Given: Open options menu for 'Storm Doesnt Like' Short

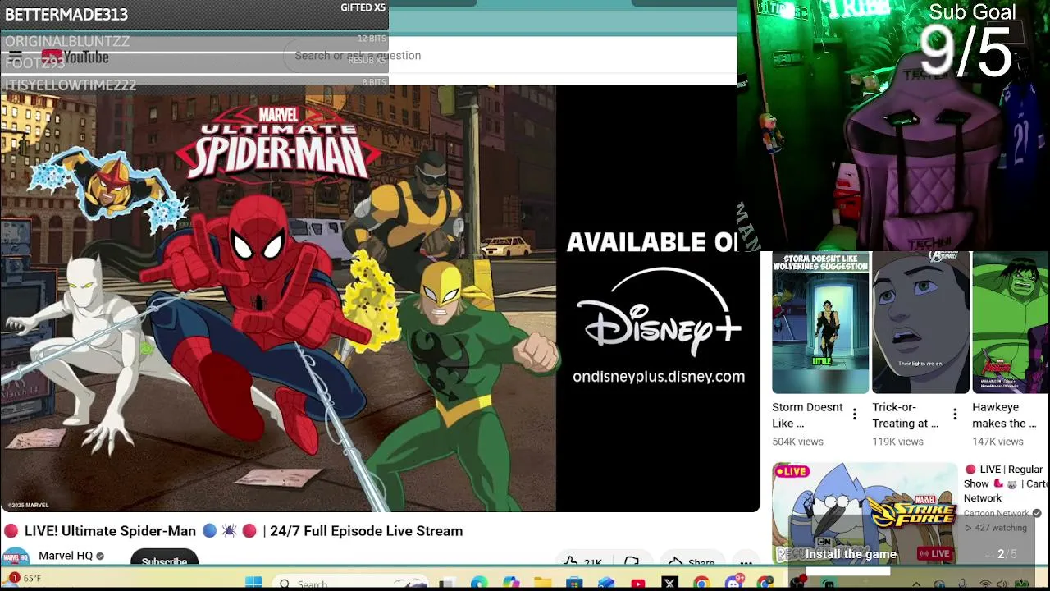Looking at the screenshot, I should pyautogui.click(x=855, y=415).
